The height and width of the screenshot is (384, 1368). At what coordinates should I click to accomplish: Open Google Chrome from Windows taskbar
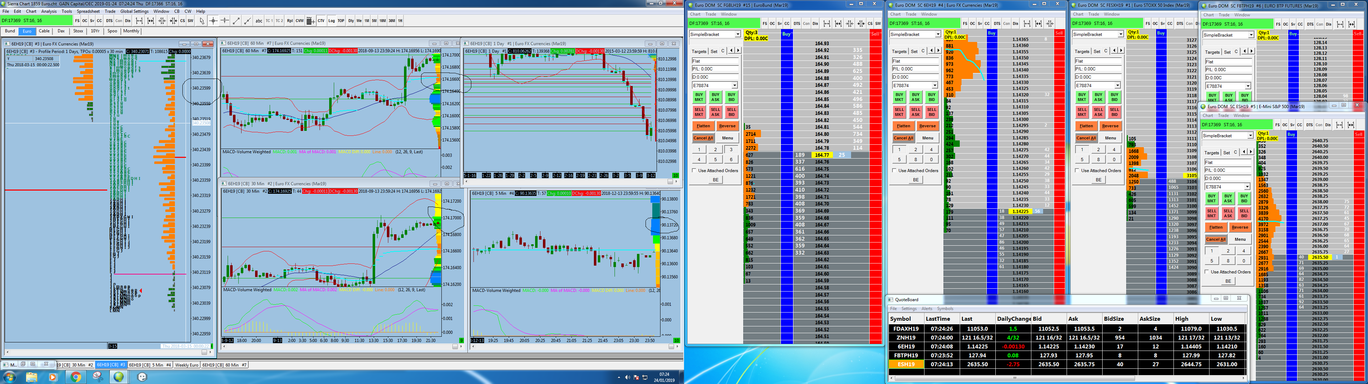tap(76, 377)
